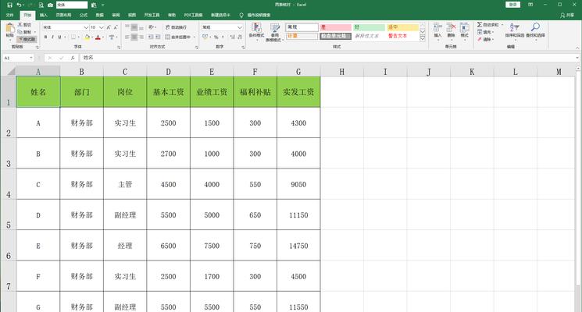Open the Clear (清除) dropdown
The height and width of the screenshot is (312, 582).
click(x=486, y=39)
